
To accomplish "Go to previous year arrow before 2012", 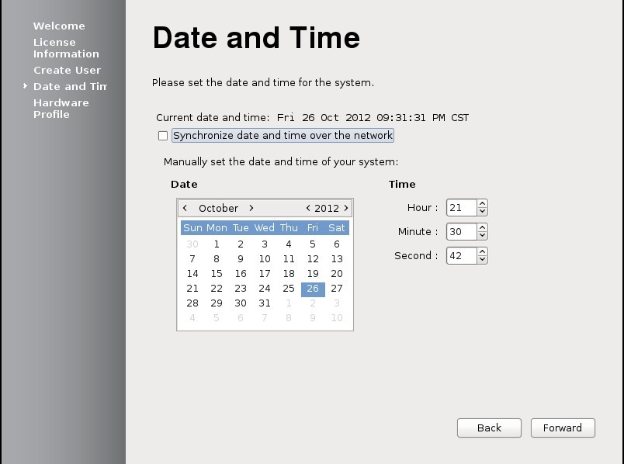I will (x=308, y=208).
